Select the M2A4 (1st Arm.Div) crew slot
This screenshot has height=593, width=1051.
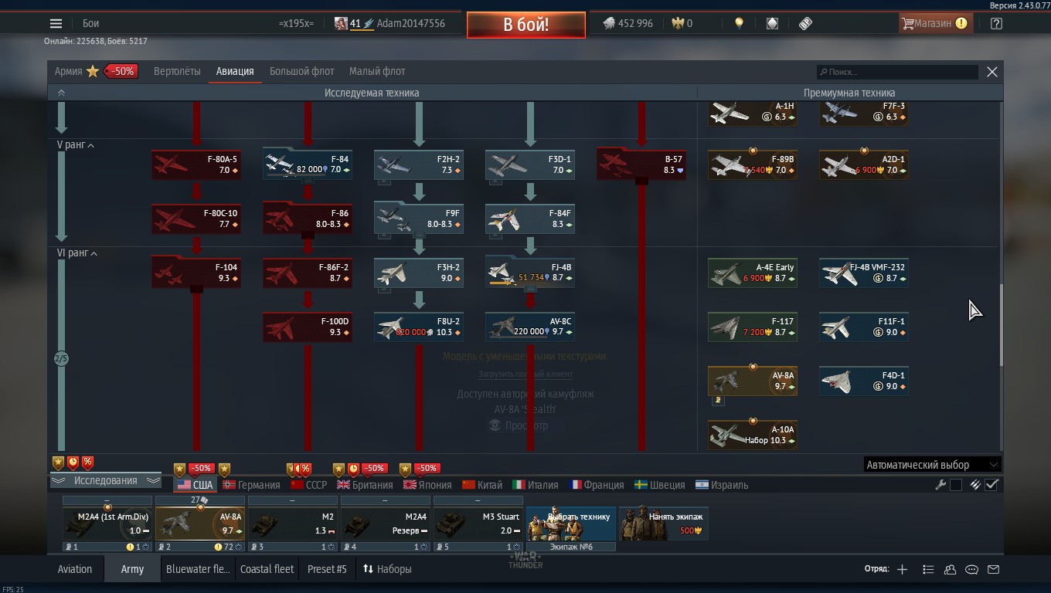(107, 524)
